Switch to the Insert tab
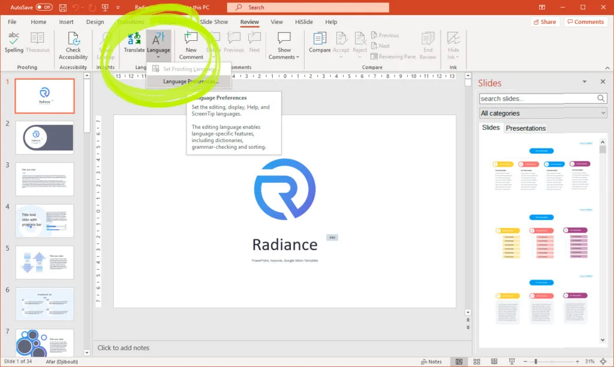Image resolution: width=614 pixels, height=367 pixels. click(x=66, y=22)
